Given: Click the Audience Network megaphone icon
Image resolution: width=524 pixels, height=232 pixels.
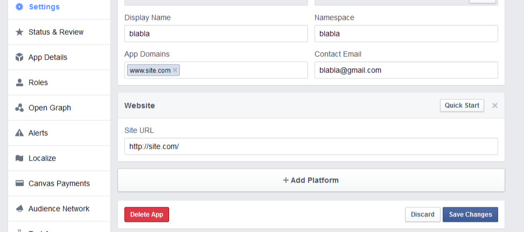Looking at the screenshot, I should click(19, 209).
